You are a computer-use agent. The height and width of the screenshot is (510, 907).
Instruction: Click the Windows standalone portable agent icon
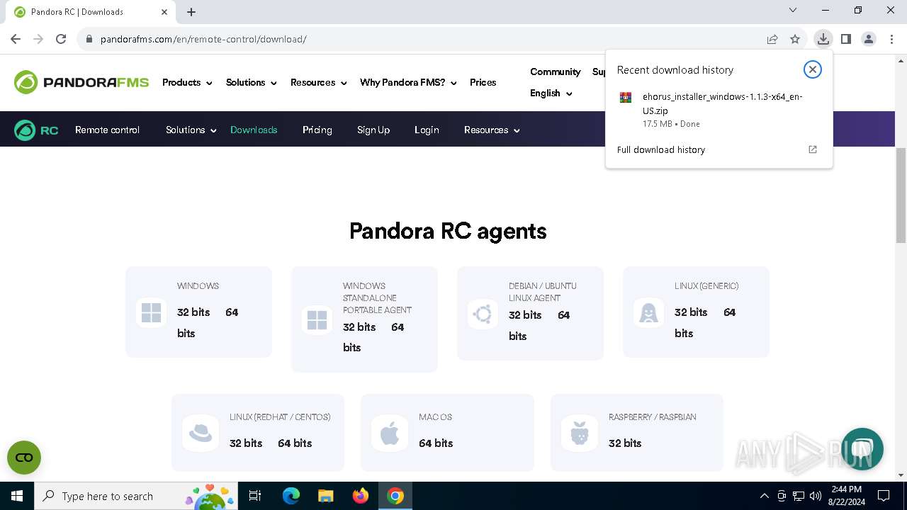click(x=317, y=320)
